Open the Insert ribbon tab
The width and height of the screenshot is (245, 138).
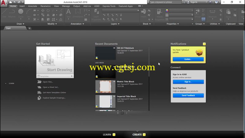[22, 6]
